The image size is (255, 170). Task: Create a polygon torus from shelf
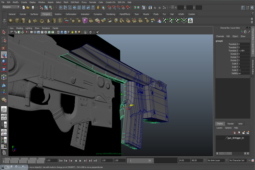(x=42, y=21)
